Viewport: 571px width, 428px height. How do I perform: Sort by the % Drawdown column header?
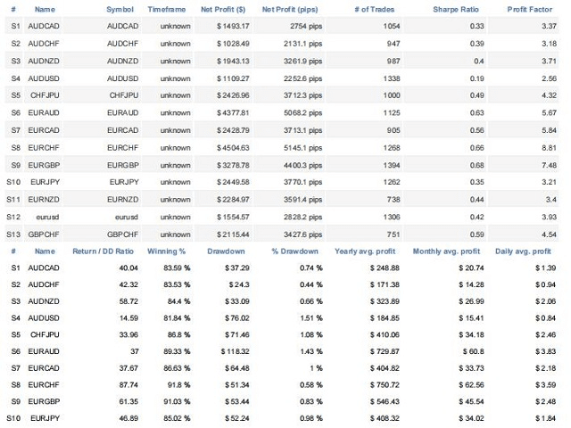point(293,251)
